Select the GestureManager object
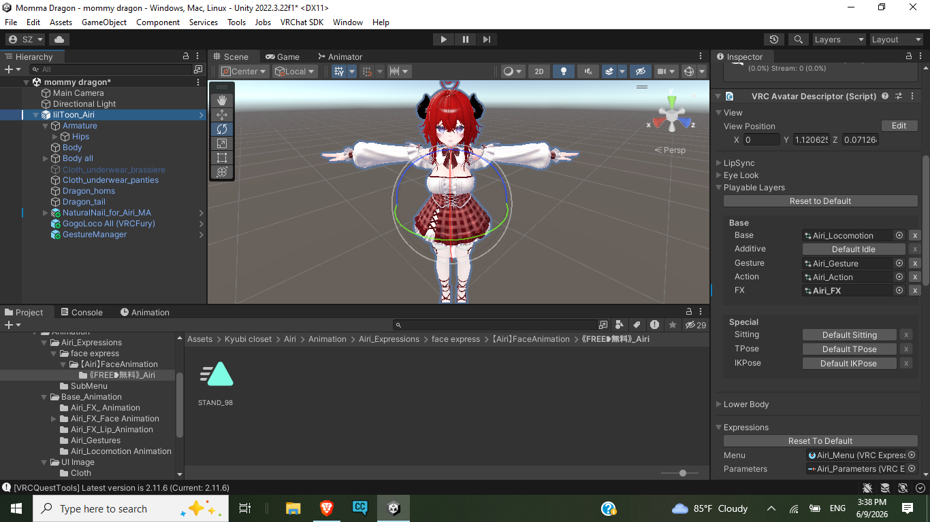 (x=95, y=234)
